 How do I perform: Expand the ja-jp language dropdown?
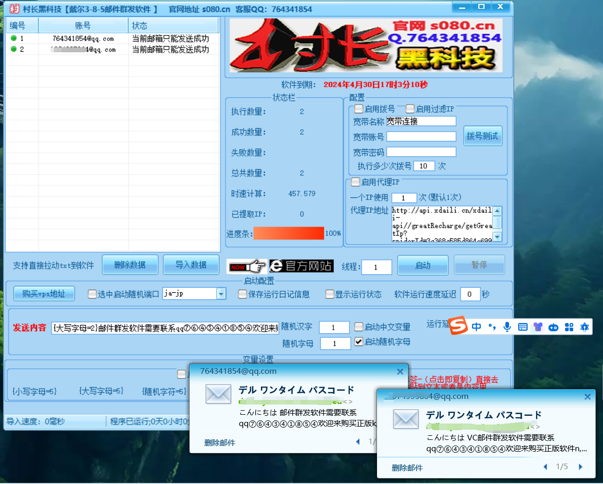click(x=221, y=294)
